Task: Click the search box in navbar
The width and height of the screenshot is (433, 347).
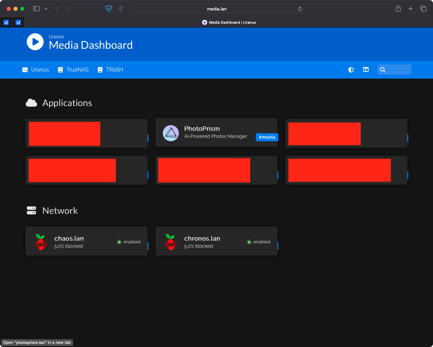Action: [x=394, y=69]
